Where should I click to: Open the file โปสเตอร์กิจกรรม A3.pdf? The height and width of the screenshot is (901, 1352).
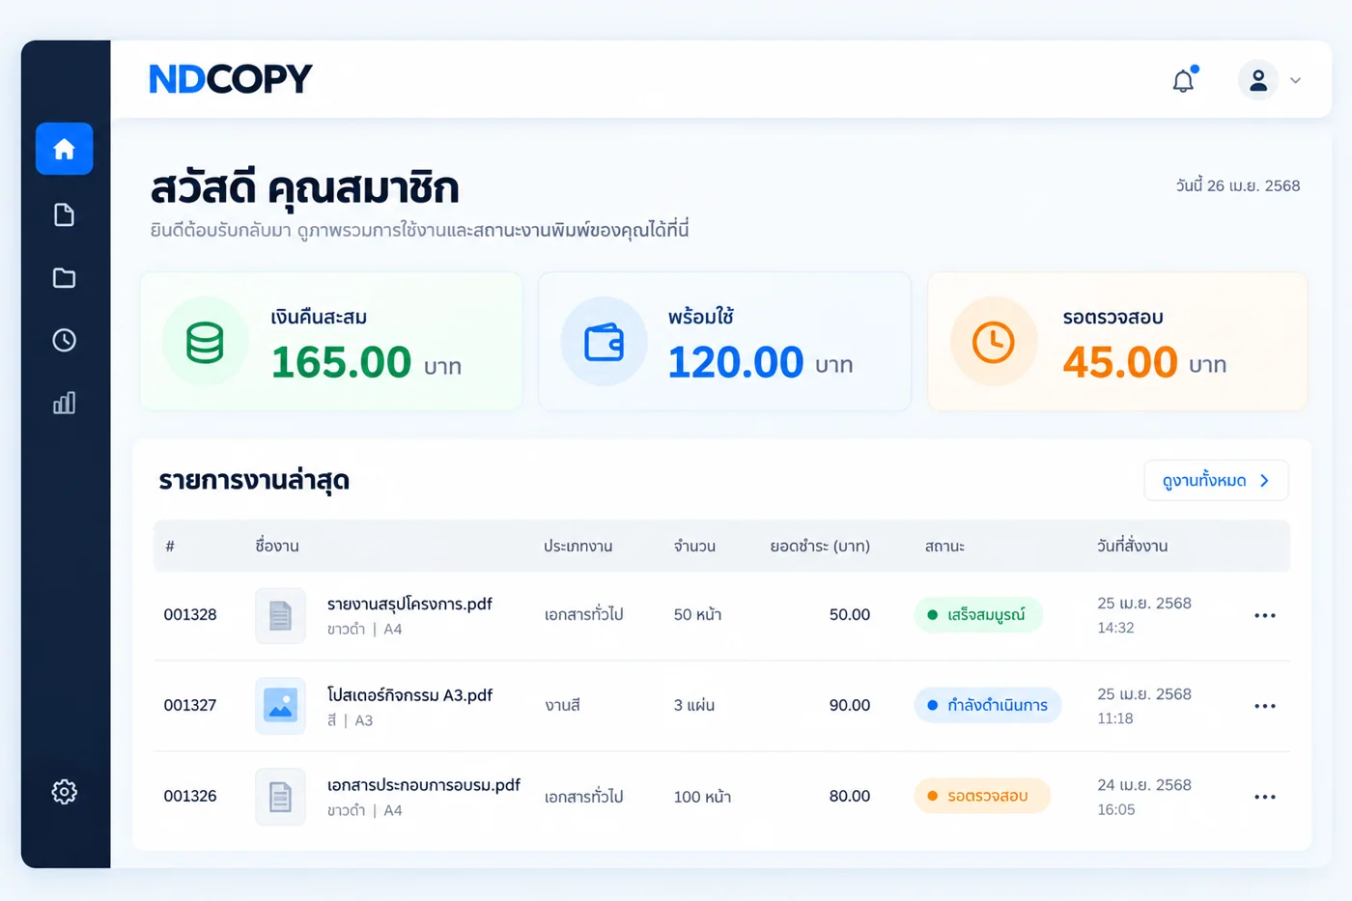pyautogui.click(x=409, y=694)
